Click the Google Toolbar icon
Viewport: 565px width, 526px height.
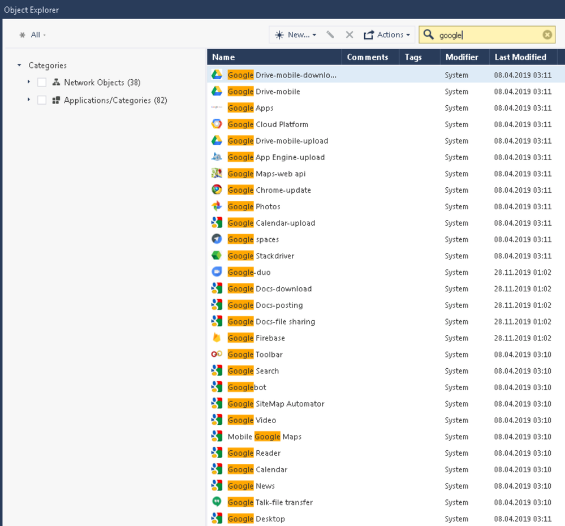[217, 354]
